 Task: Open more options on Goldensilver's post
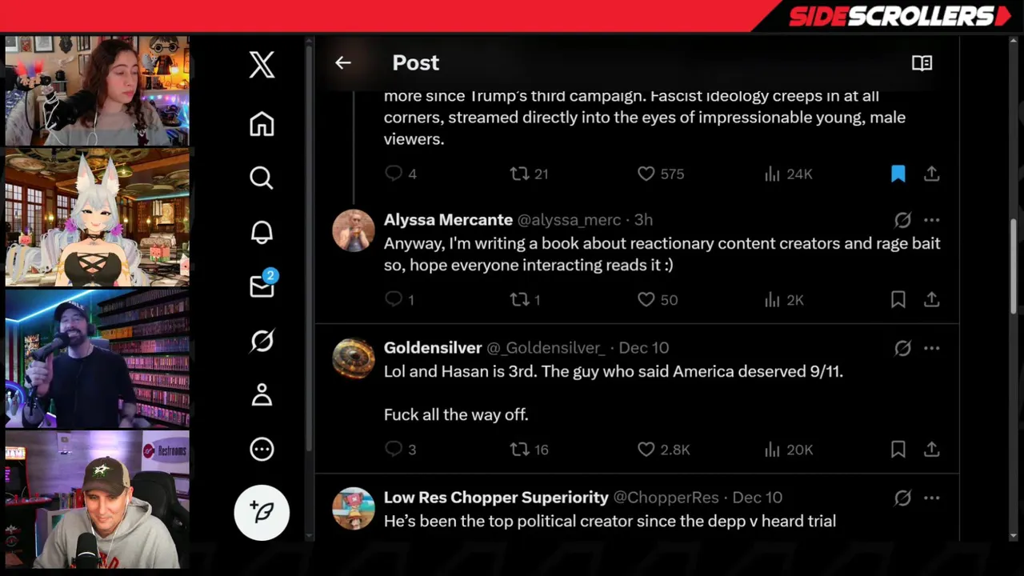coord(931,348)
